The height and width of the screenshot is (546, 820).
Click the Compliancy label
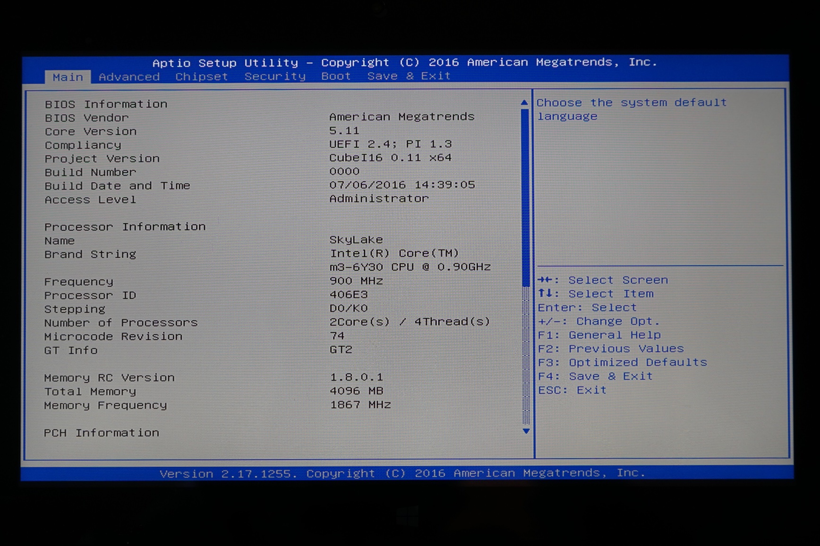[x=83, y=145]
